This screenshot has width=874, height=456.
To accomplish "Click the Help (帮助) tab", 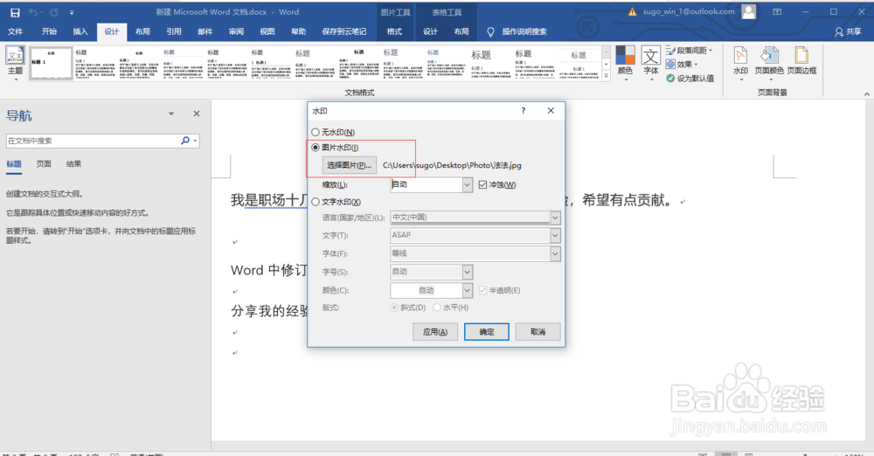I will tap(299, 31).
